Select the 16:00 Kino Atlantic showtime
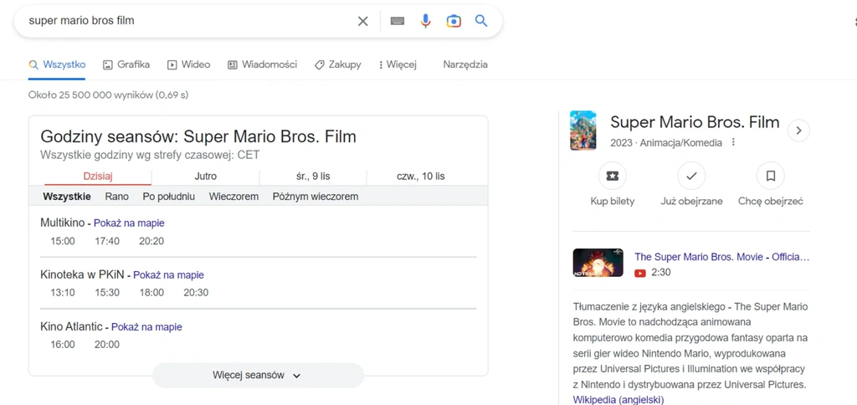Image resolution: width=857 pixels, height=405 pixels. [x=62, y=344]
